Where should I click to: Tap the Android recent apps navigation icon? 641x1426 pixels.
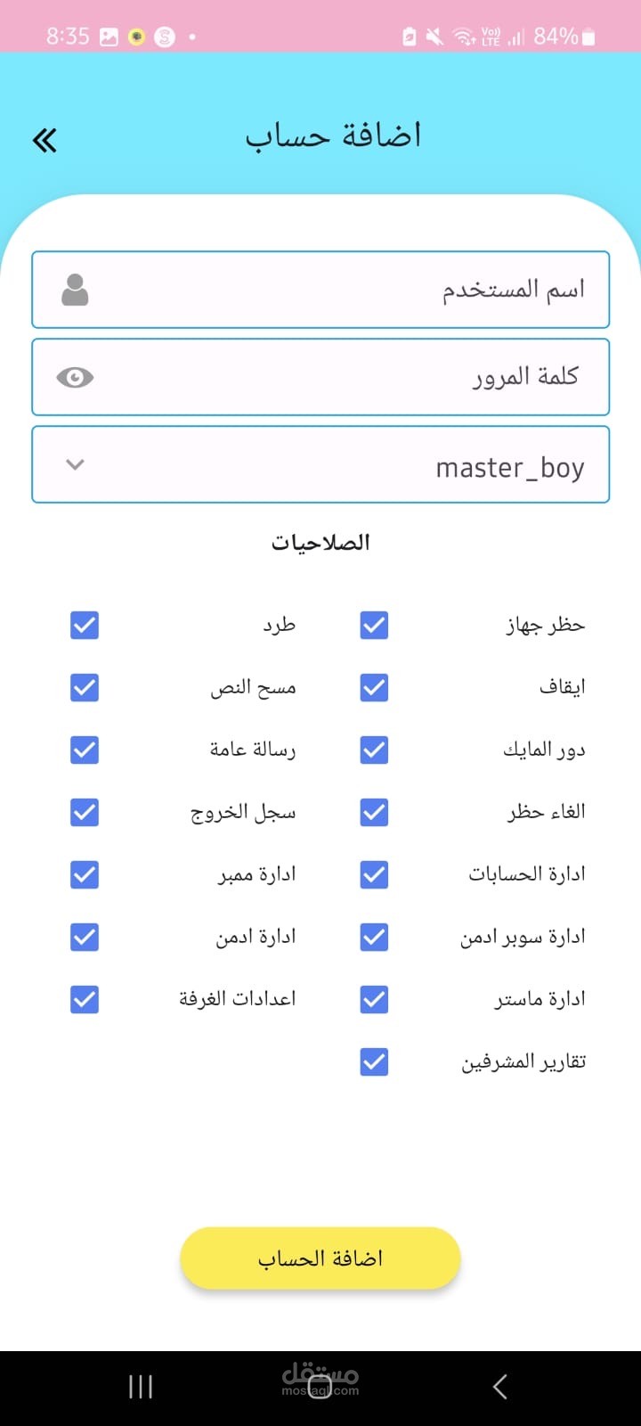(x=141, y=1387)
